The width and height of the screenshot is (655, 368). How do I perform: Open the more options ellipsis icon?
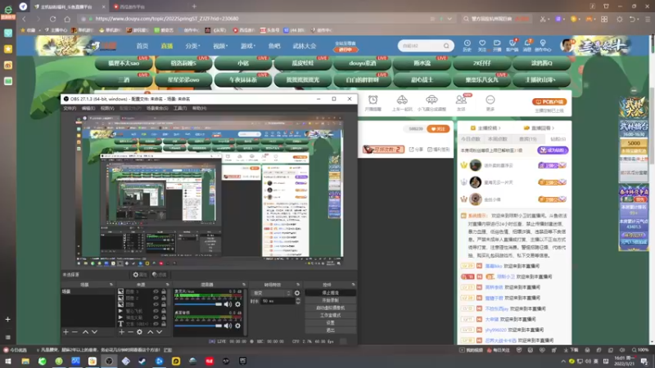(x=490, y=100)
